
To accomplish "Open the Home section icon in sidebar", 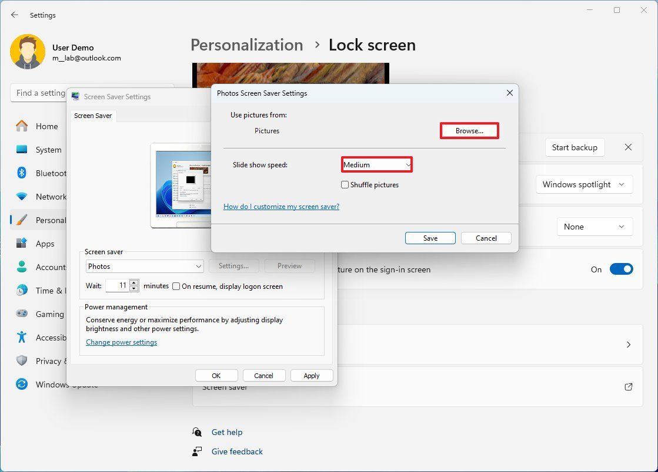I will point(21,126).
